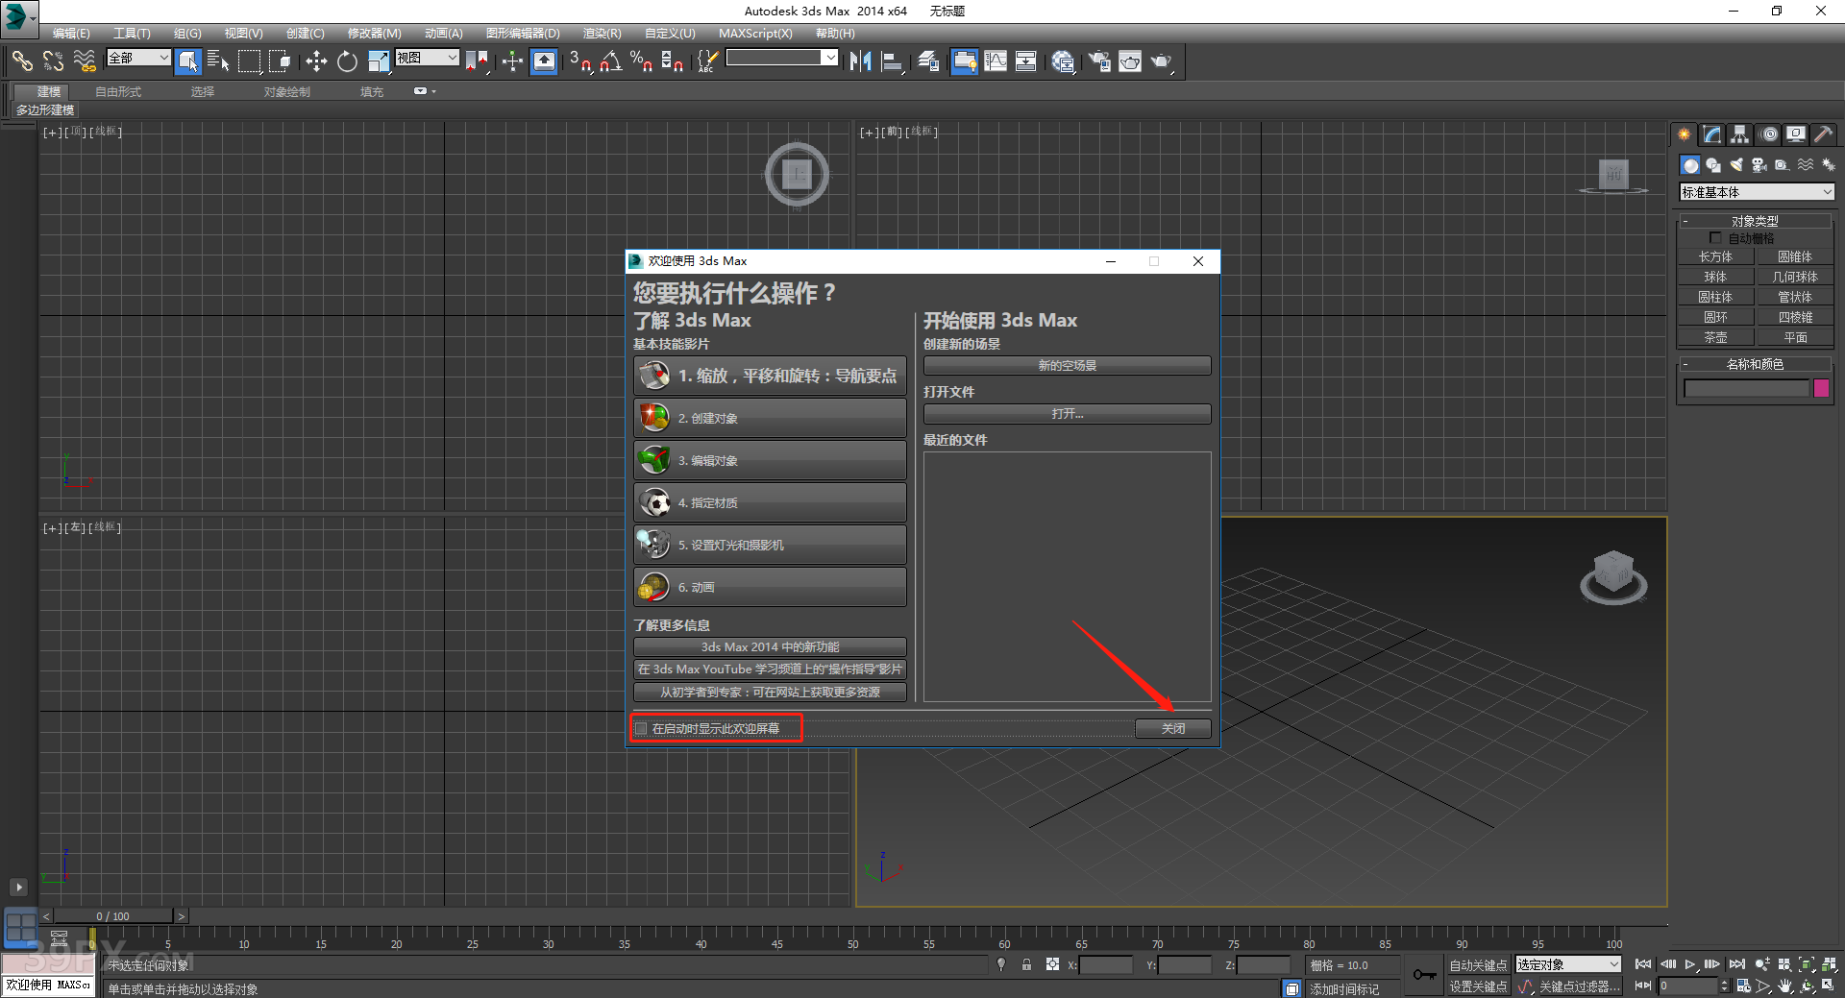Toggle the Selection Lock icon in status bar
Image resolution: width=1845 pixels, height=998 pixels.
[x=1026, y=964]
